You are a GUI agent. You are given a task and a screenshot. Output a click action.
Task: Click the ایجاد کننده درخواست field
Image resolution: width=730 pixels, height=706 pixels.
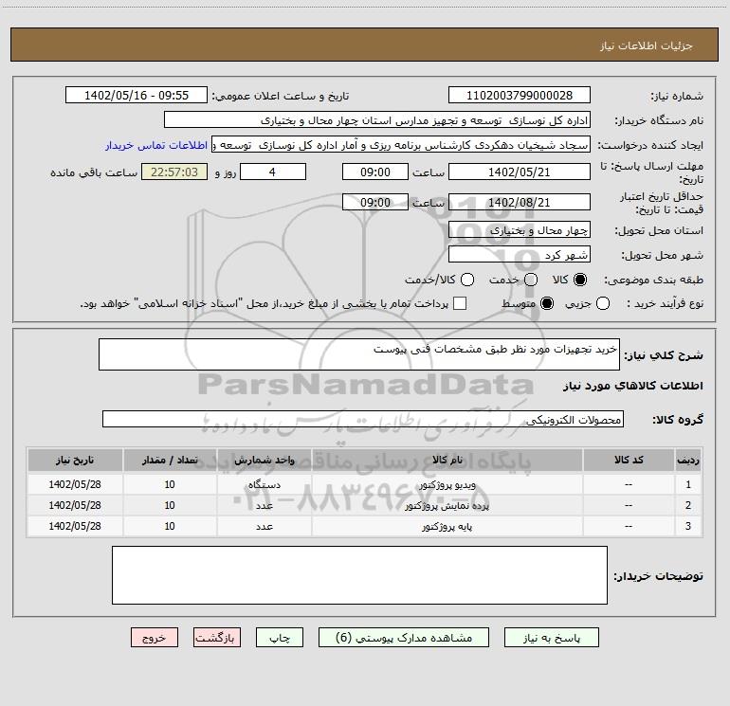(401, 145)
